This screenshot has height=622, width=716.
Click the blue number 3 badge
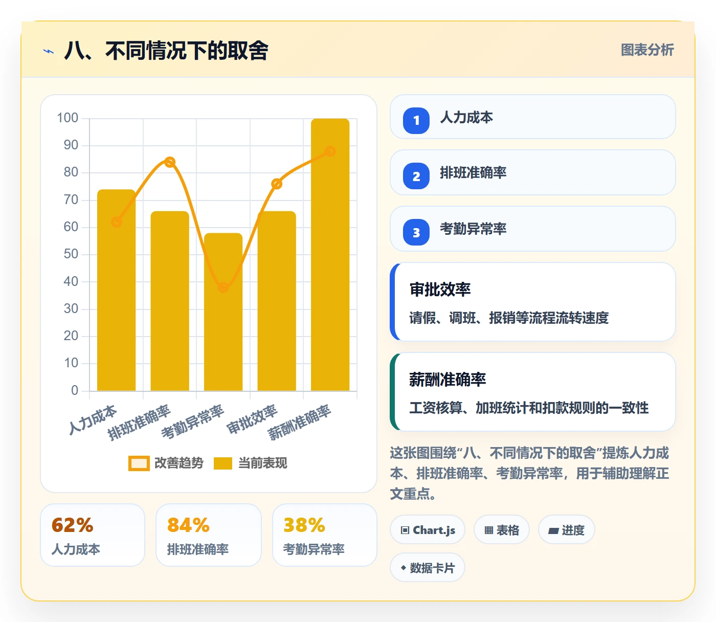[x=416, y=232]
